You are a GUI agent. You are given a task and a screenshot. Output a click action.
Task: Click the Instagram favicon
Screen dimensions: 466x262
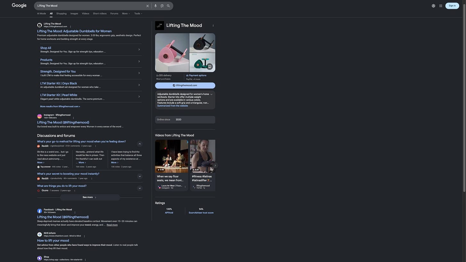39,116
